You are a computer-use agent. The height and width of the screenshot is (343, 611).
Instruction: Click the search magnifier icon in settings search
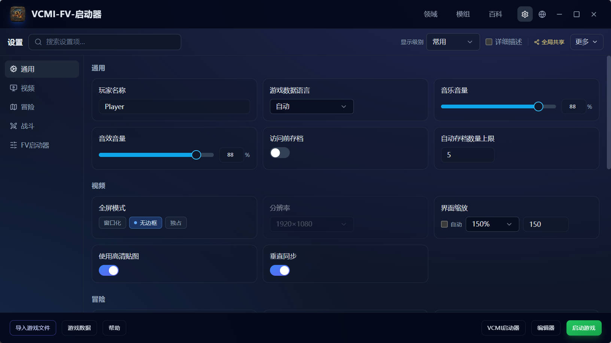tap(38, 42)
